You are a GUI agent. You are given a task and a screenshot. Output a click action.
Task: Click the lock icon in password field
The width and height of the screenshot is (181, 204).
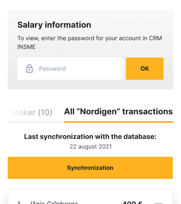(x=29, y=68)
